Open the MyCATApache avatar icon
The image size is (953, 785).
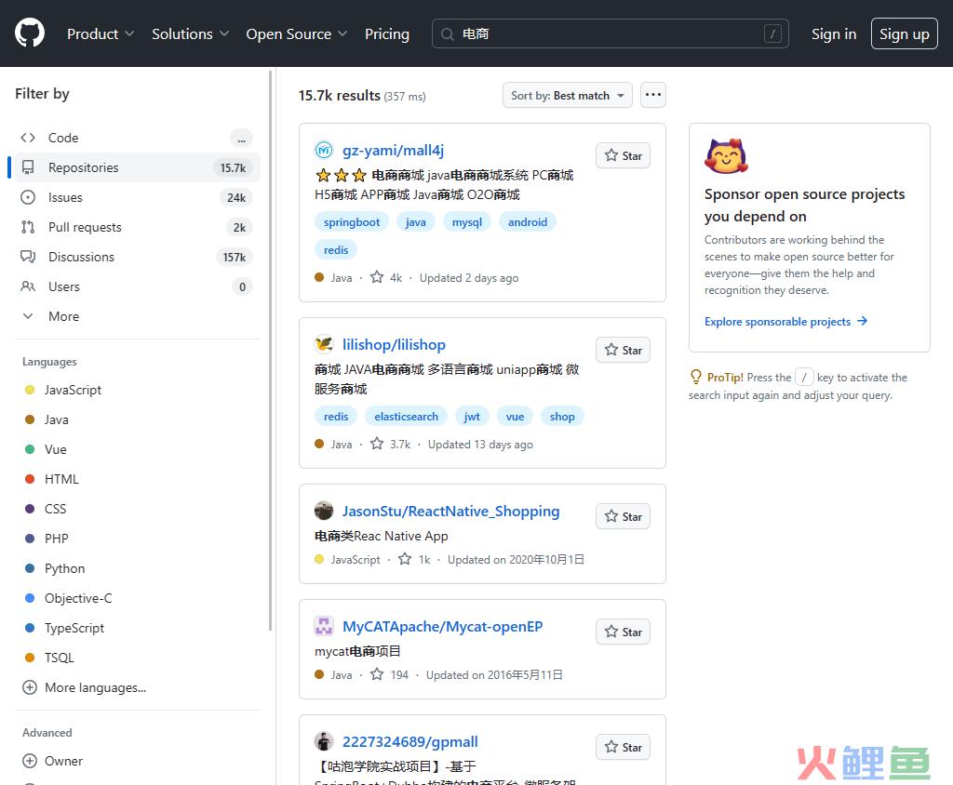(324, 627)
